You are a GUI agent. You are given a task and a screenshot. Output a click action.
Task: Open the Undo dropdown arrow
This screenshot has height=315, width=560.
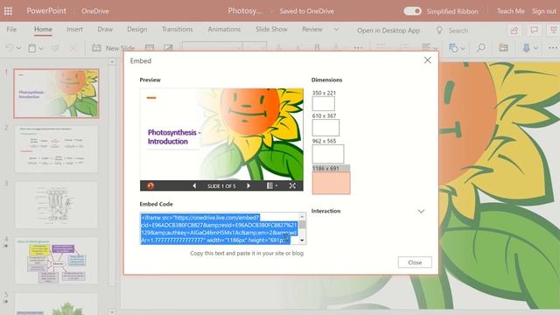(19, 48)
